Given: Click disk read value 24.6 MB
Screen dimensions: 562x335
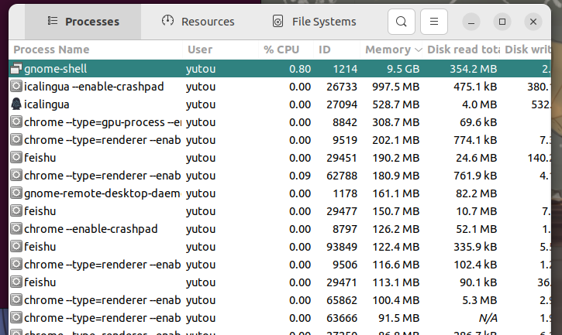Looking at the screenshot, I should coord(476,158).
